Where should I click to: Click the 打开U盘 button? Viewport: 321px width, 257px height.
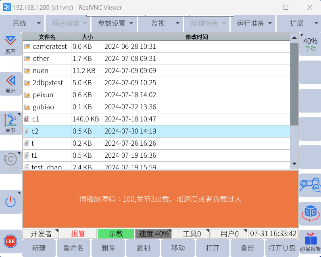click(x=281, y=248)
